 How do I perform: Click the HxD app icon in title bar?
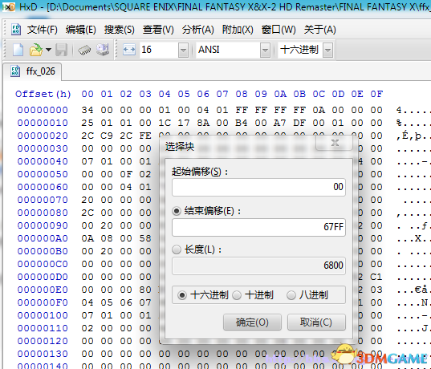coord(9,6)
